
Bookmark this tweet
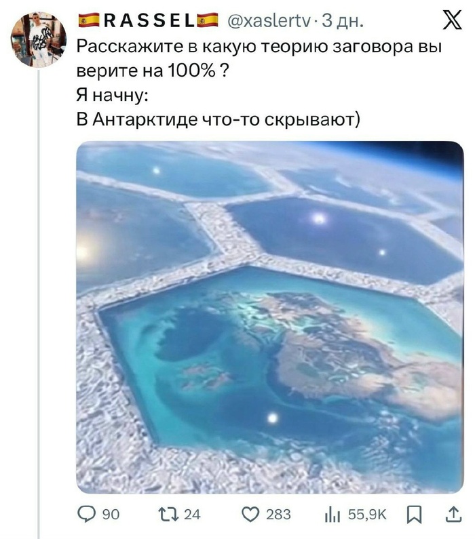414,515
